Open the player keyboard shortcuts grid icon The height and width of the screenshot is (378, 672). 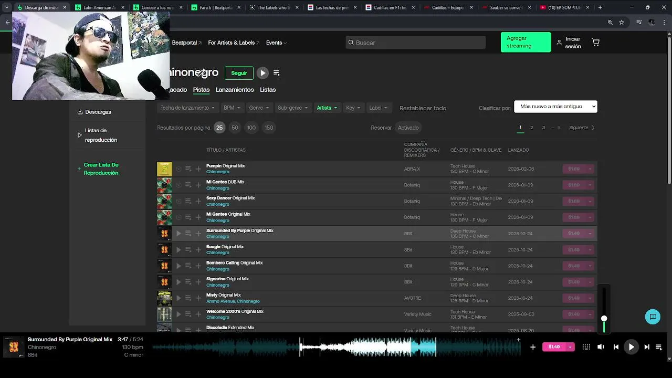coord(586,347)
